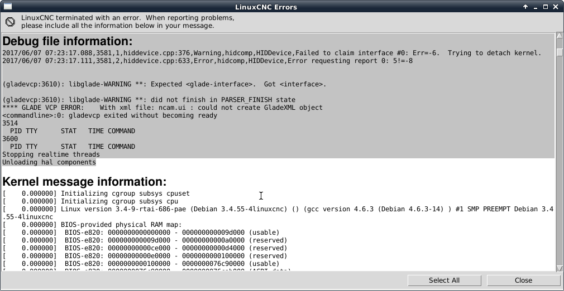Click line 'Failed to claim interface #0'

(x=271, y=53)
